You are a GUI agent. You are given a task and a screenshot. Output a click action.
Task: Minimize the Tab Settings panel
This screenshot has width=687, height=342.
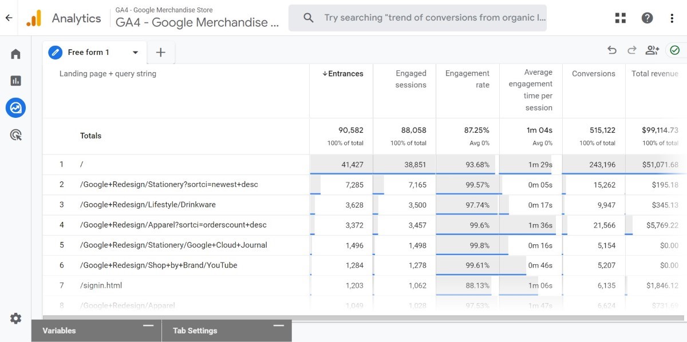pos(279,325)
